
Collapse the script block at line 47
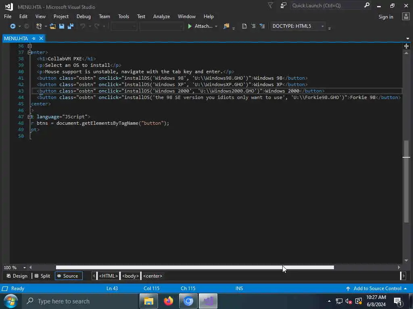coord(29,117)
